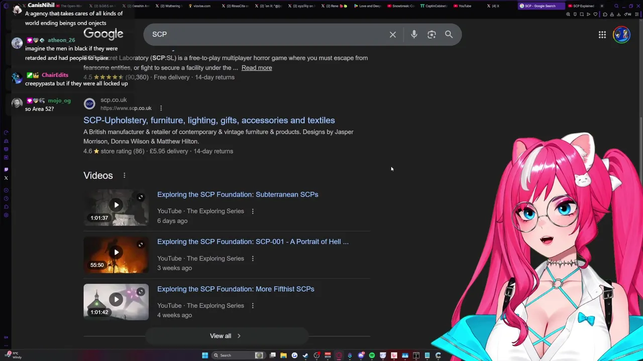Open Discord from the taskbar
643x361 pixels.
point(361,355)
